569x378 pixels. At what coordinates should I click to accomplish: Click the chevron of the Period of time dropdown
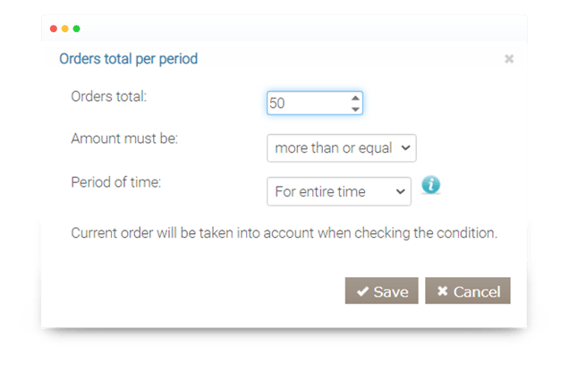click(399, 190)
